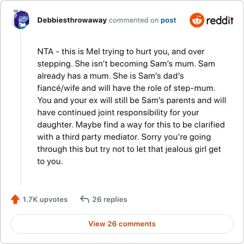Image resolution: width=244 pixels, height=244 pixels.
Task: Click 'NTA' at the comment's start
Action: pyautogui.click(x=45, y=51)
